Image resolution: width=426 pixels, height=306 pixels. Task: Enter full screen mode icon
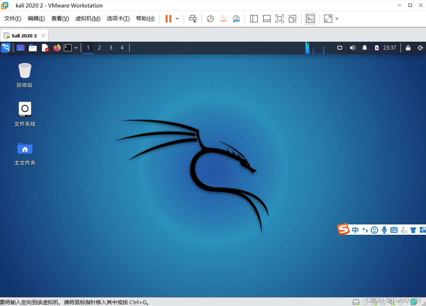point(279,19)
